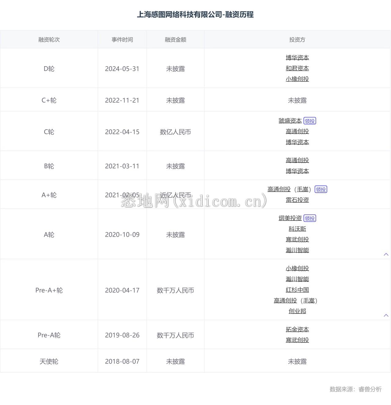Viewport: 391px width, 405px height.
Task: Click the 高通创投 link in C轮 row
Action: point(297,131)
